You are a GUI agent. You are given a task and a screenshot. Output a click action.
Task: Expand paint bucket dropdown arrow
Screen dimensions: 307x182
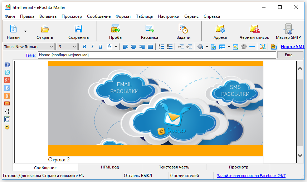207,47
